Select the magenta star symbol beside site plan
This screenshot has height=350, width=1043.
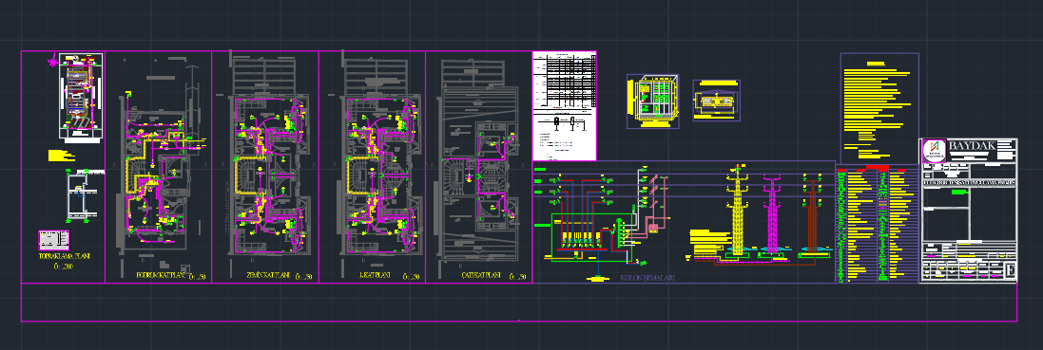52,62
